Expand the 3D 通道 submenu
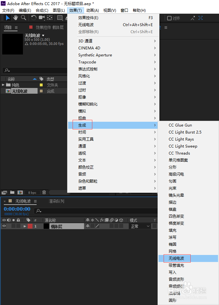The image size is (219, 305). point(113,41)
